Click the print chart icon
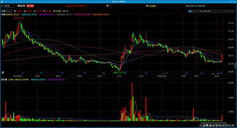Screen dimensions: 237x128 pos(210,125)
